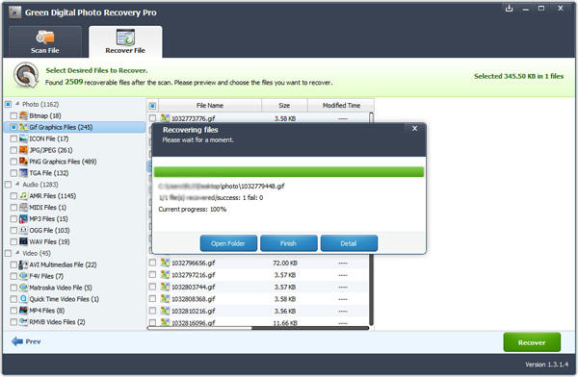Image resolution: width=578 pixels, height=377 pixels.
Task: Check the Audio (1283) category checkbox
Action: (8, 185)
